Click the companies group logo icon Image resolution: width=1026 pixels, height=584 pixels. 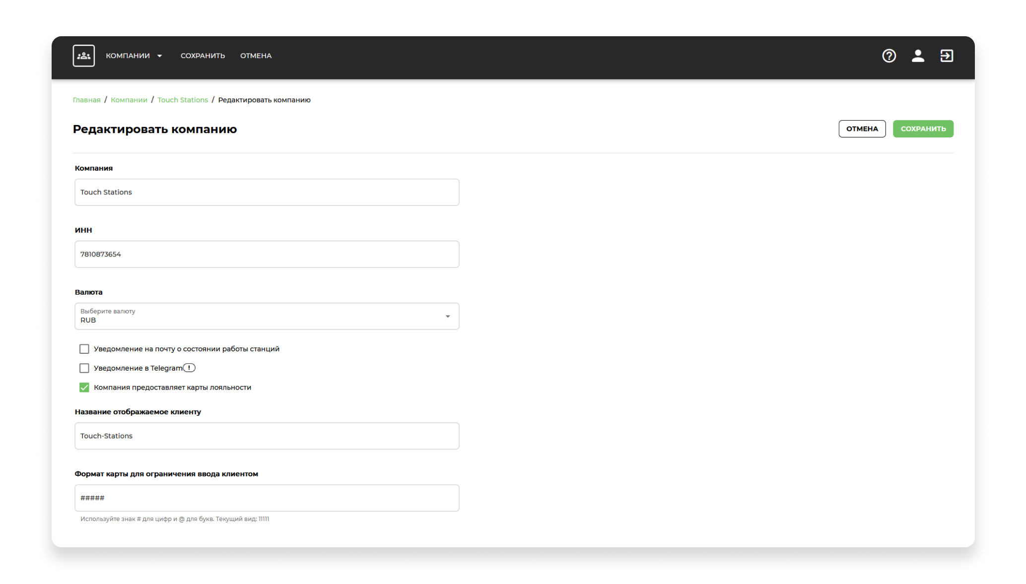point(83,56)
